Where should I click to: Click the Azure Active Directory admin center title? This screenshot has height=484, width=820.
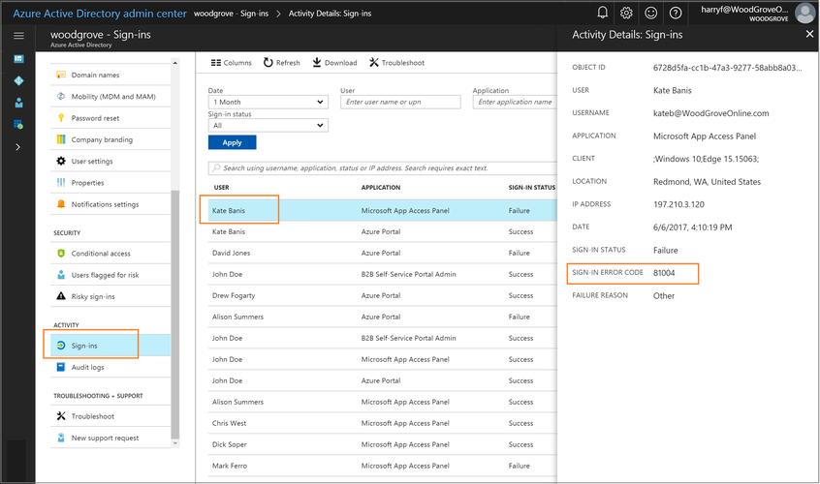coord(100,14)
